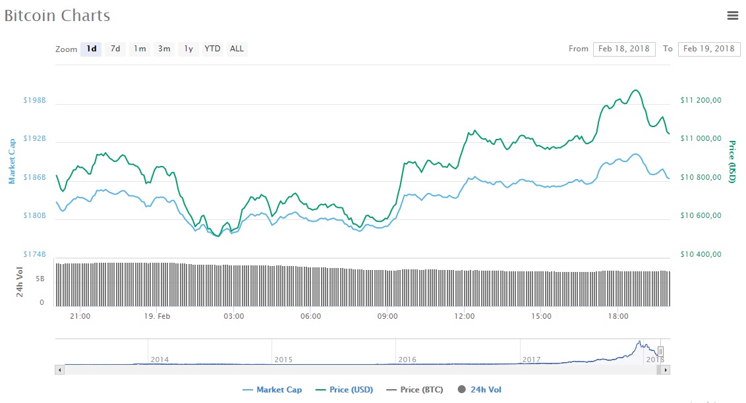Image resolution: width=746 pixels, height=403 pixels.
Task: Show ALL time chart data
Action: click(x=237, y=49)
